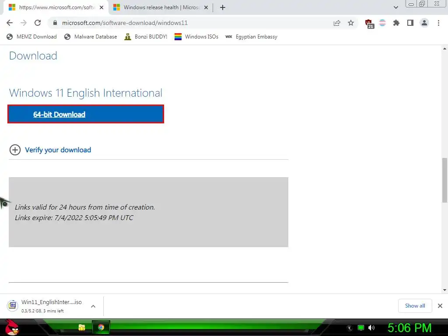
Task: Open a new tab
Action: pos(223,7)
